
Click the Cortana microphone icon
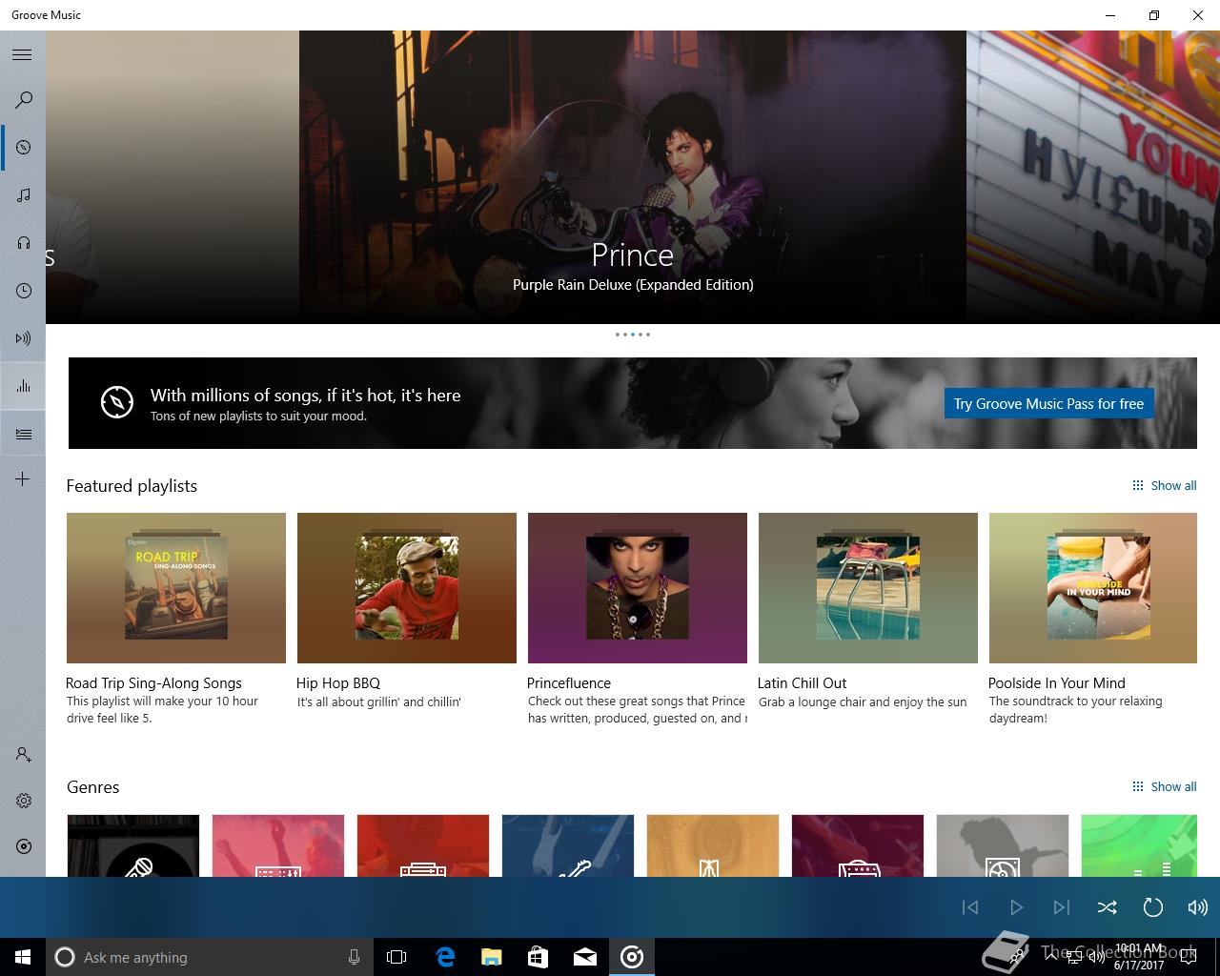pos(354,957)
